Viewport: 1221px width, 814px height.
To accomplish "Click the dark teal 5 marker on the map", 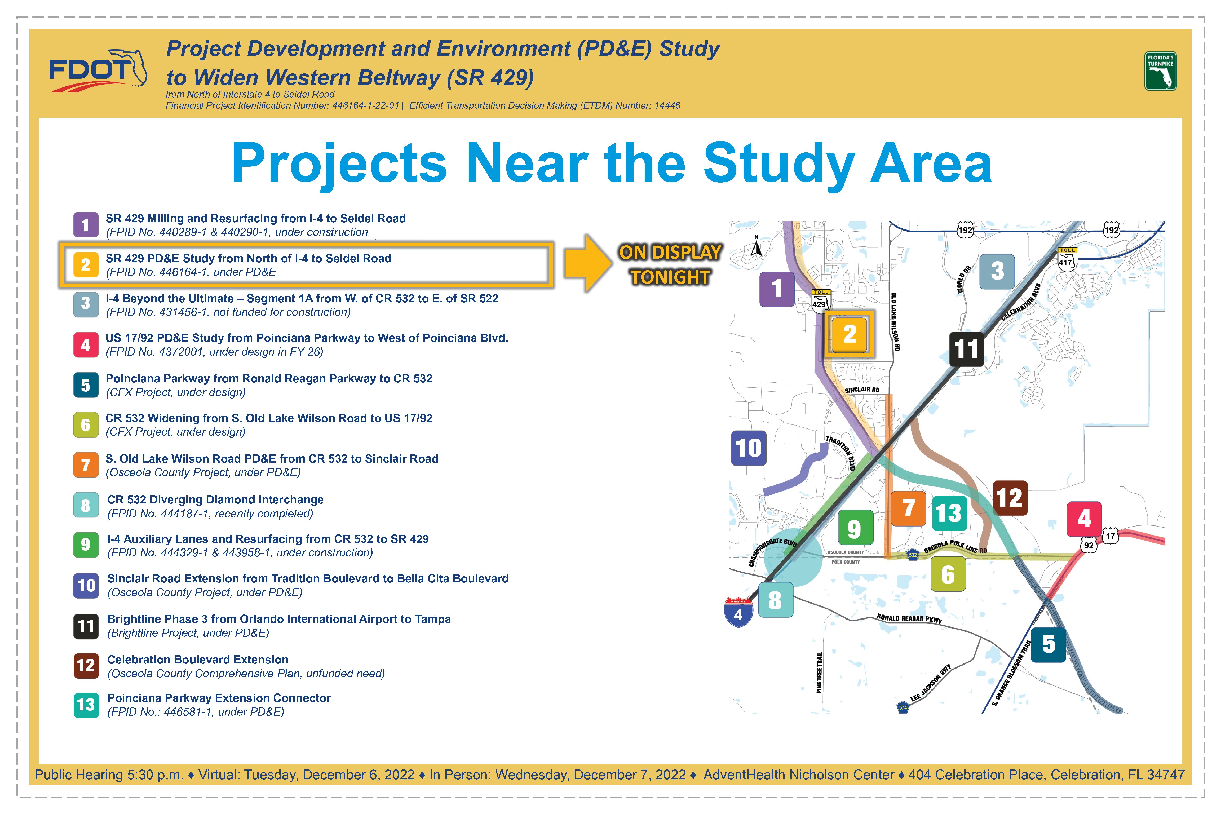I will coord(1048,644).
